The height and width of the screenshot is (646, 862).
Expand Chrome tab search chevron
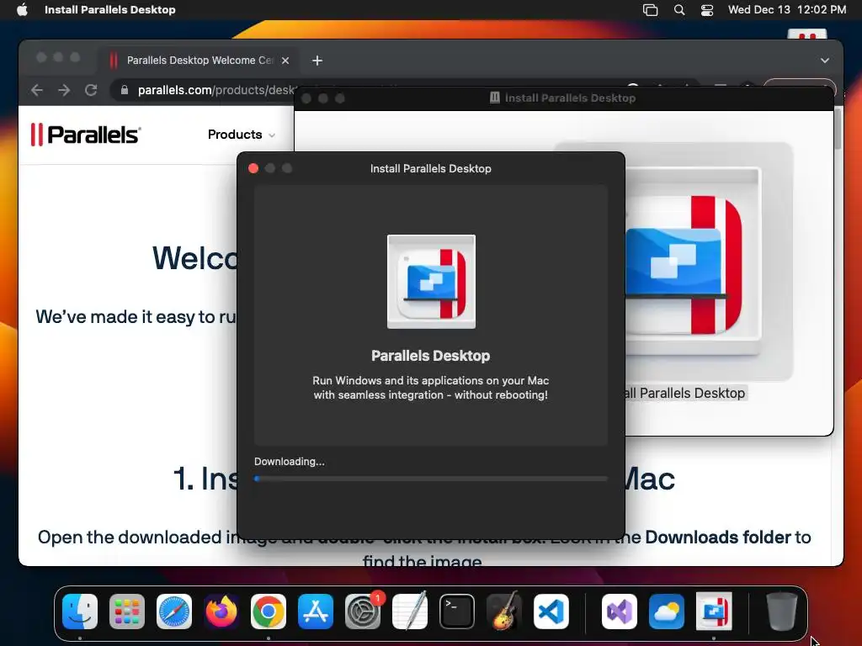point(825,61)
